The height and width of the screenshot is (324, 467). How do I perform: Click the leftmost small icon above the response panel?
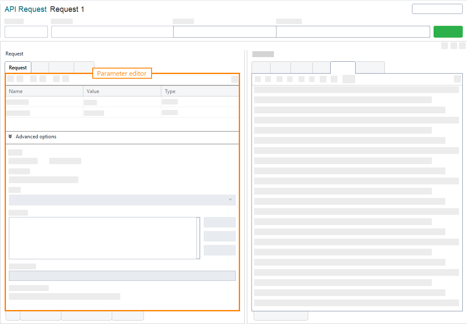(444, 45)
